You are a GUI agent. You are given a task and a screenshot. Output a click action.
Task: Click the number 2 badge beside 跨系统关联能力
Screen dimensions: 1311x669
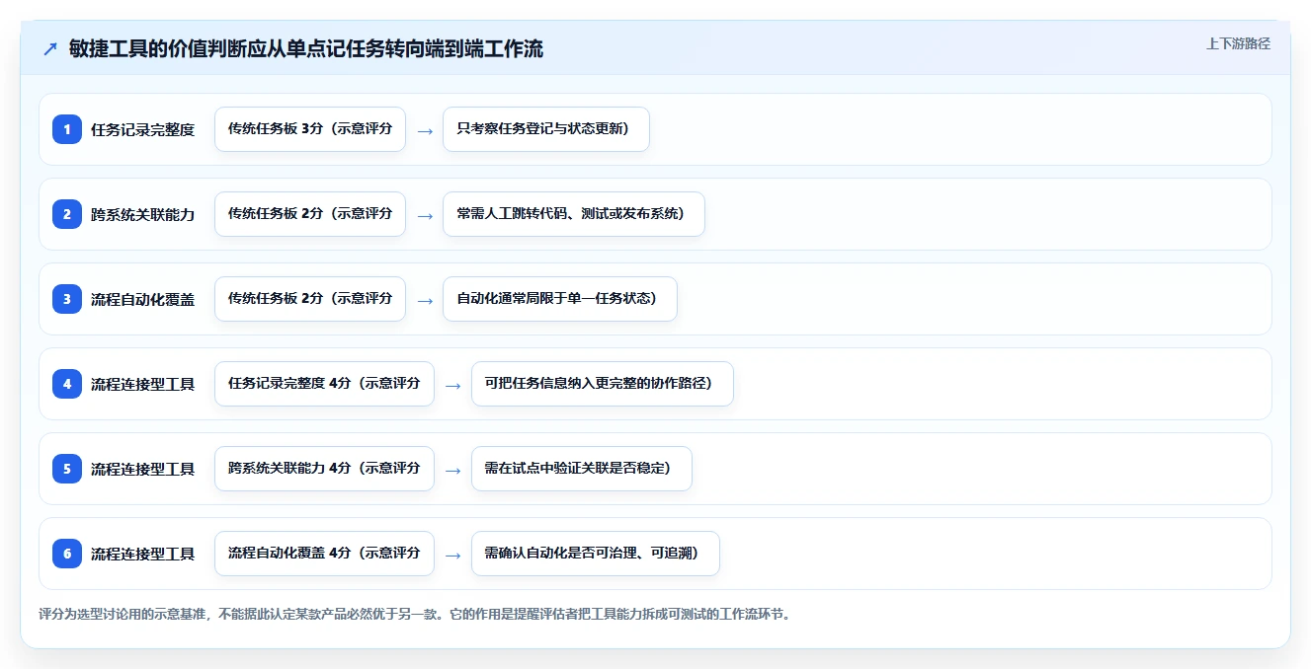[x=67, y=214]
